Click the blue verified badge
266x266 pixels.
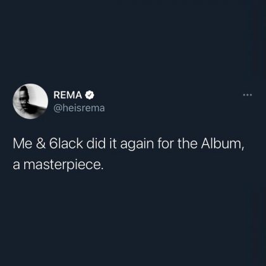pyautogui.click(x=90, y=95)
